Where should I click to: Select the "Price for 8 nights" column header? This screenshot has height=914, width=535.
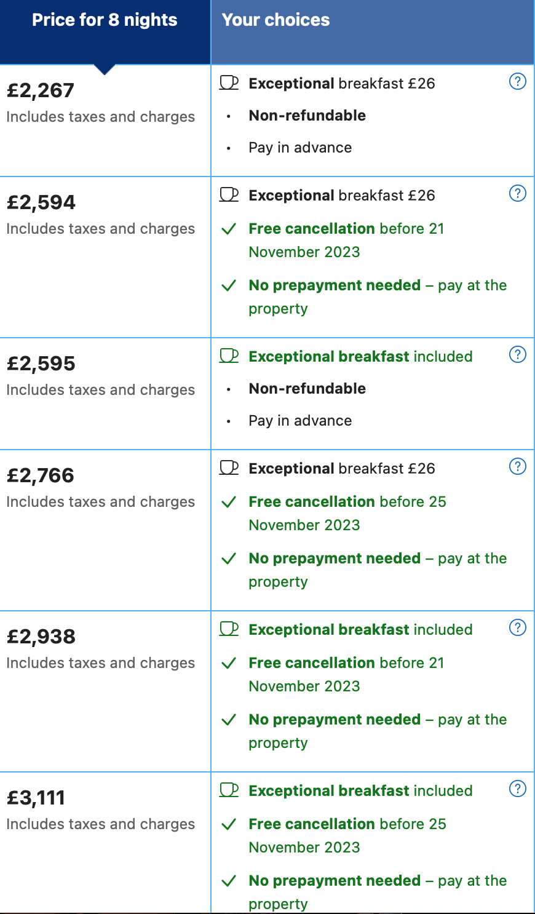tap(105, 20)
